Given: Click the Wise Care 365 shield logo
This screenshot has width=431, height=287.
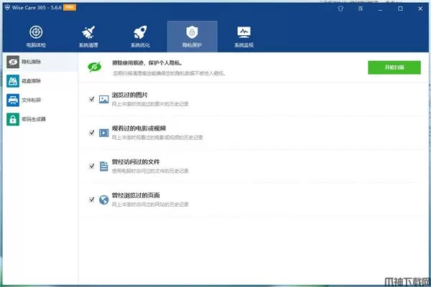Looking at the screenshot, I should (7, 7).
